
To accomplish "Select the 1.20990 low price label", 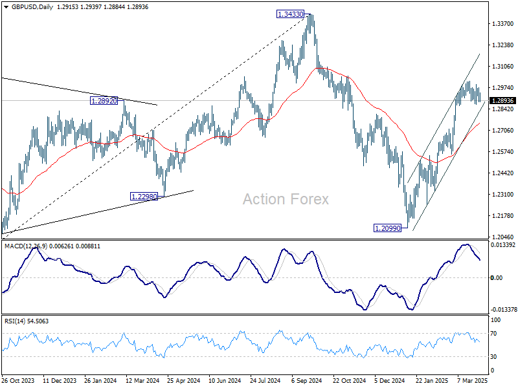I will 387,228.
